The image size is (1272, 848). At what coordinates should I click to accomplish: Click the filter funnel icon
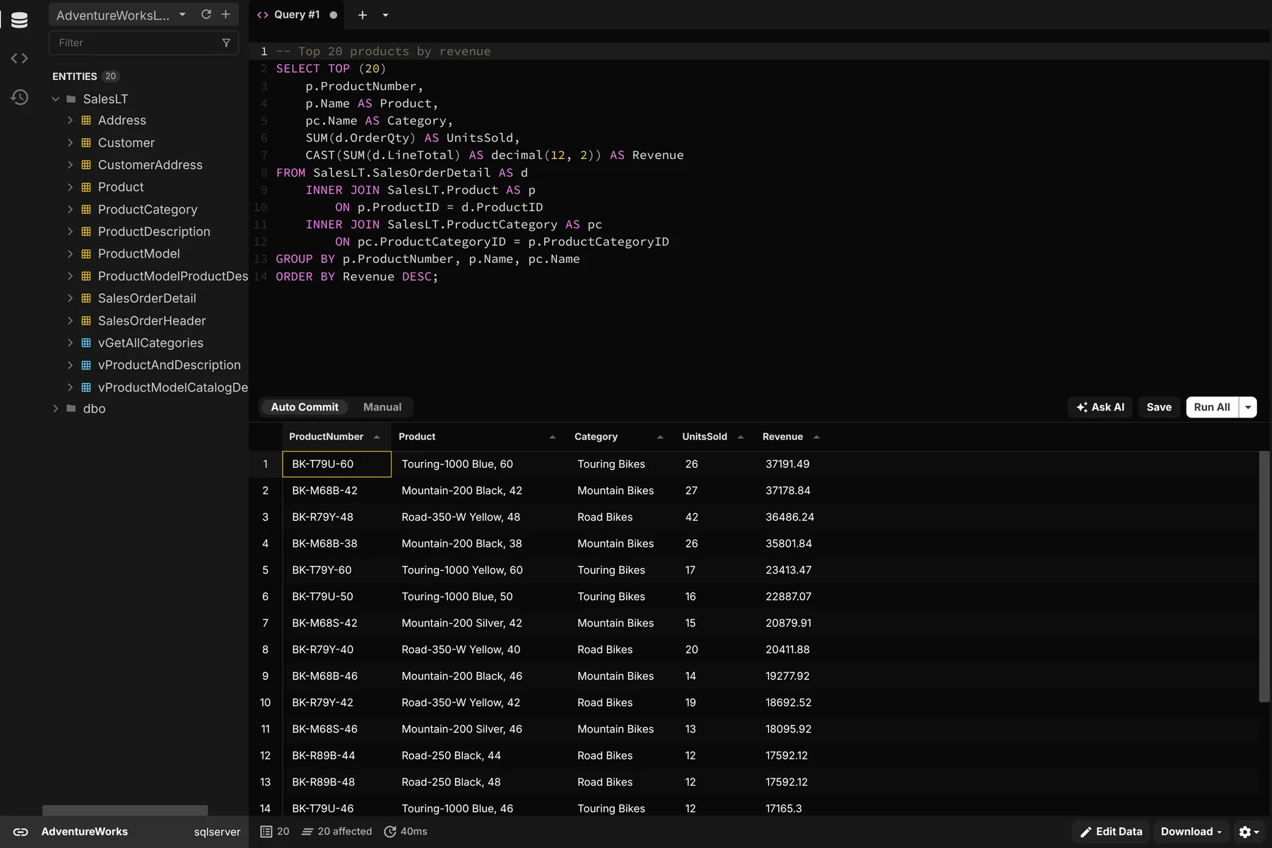point(226,43)
